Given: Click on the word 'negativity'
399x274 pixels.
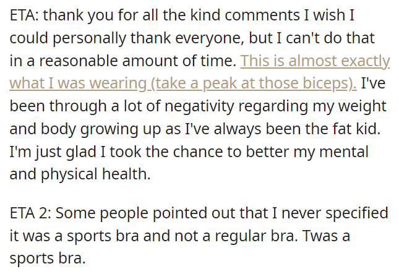Looking at the screenshot, I should pyautogui.click(x=199, y=106).
